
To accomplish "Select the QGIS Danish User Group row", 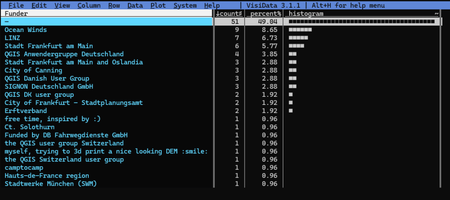I will coord(47,78).
